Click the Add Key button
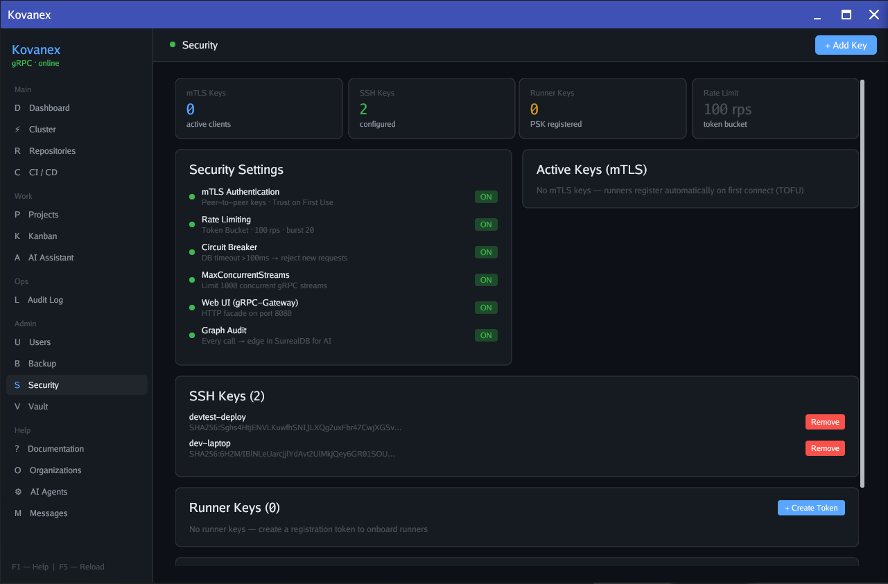 coord(846,44)
